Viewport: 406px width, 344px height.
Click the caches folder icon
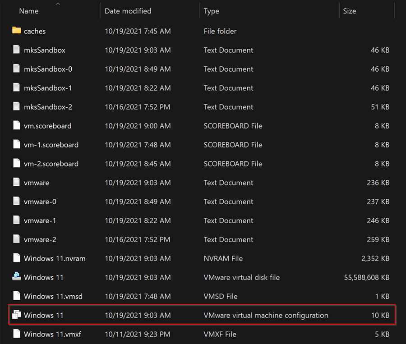pos(17,31)
